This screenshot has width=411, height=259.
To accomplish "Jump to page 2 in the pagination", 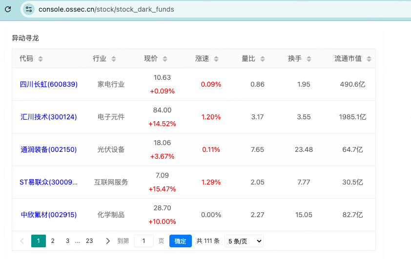I will point(53,241).
